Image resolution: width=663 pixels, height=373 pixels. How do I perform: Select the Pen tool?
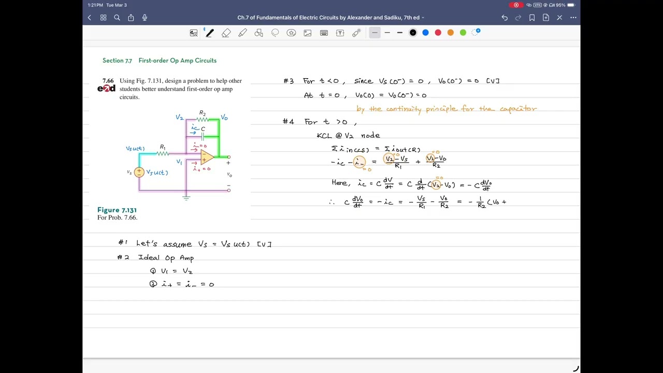coord(209,33)
